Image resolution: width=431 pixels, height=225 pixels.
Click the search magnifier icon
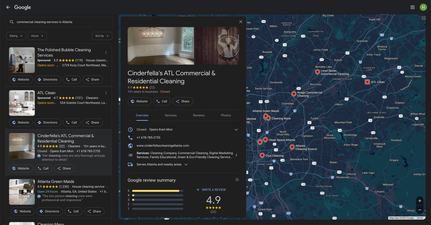12,22
